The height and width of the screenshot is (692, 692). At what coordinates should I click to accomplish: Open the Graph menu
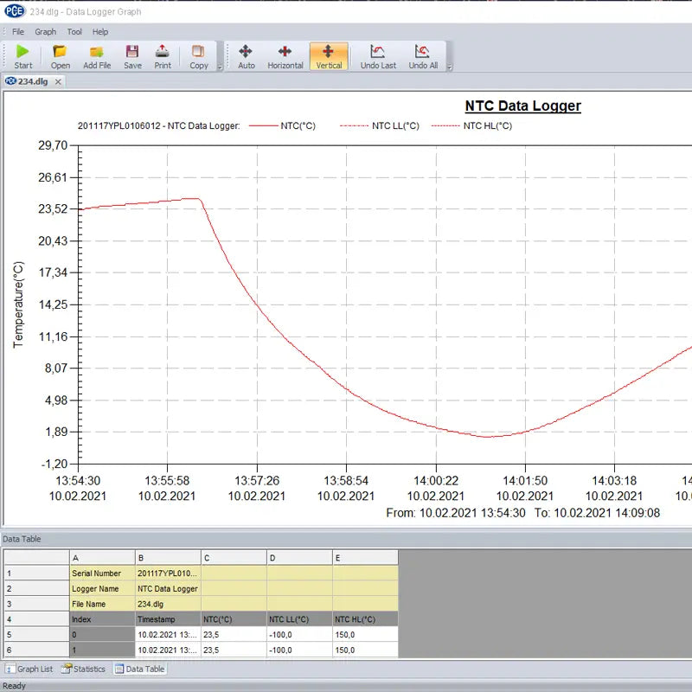[x=45, y=32]
